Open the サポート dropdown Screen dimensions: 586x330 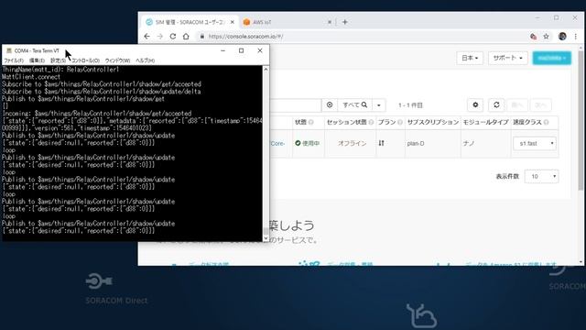[x=507, y=58]
